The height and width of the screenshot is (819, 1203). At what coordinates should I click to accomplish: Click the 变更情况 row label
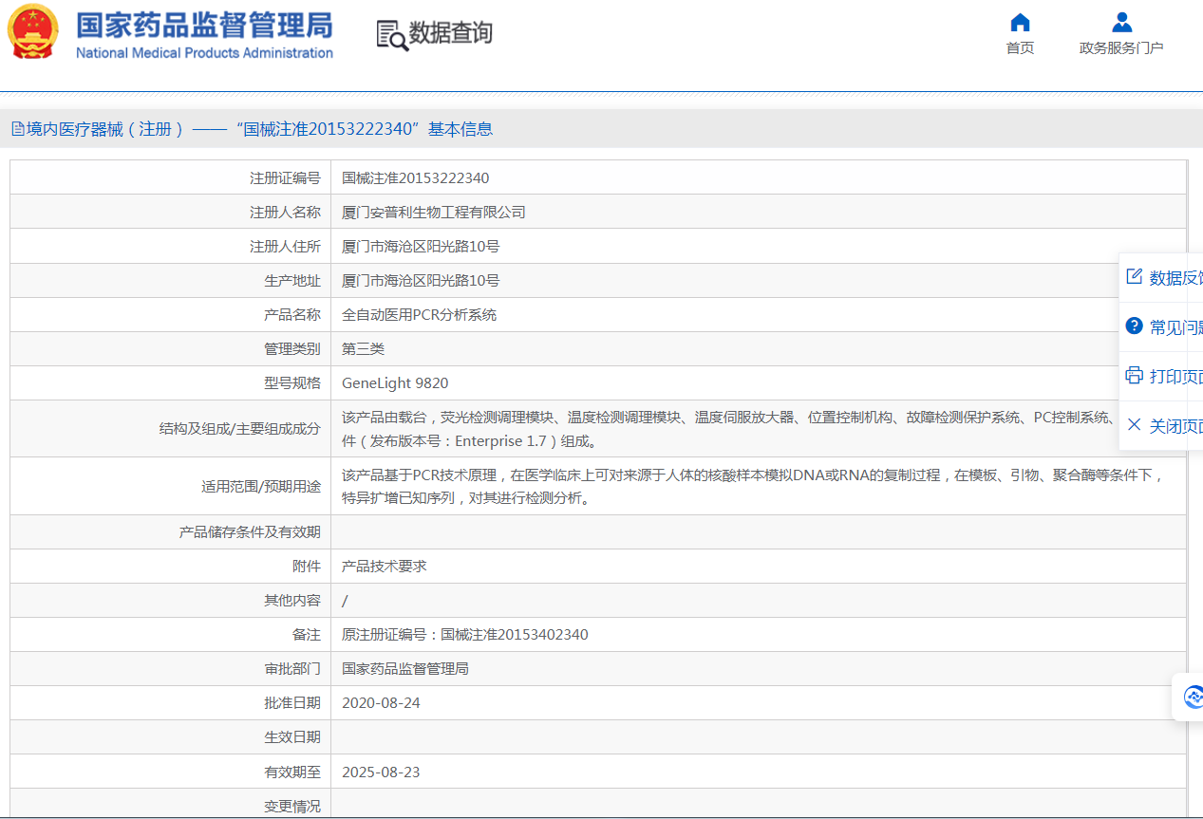[292, 807]
